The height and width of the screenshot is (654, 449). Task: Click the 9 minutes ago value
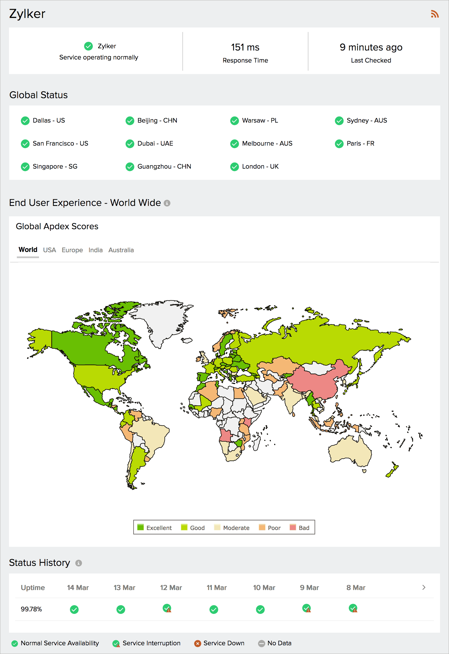pyautogui.click(x=371, y=47)
